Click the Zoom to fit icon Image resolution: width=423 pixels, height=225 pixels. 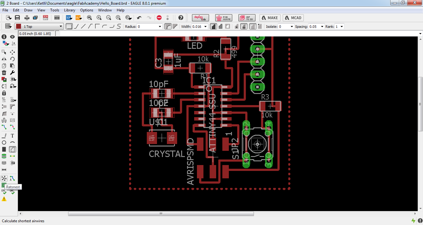(89, 18)
